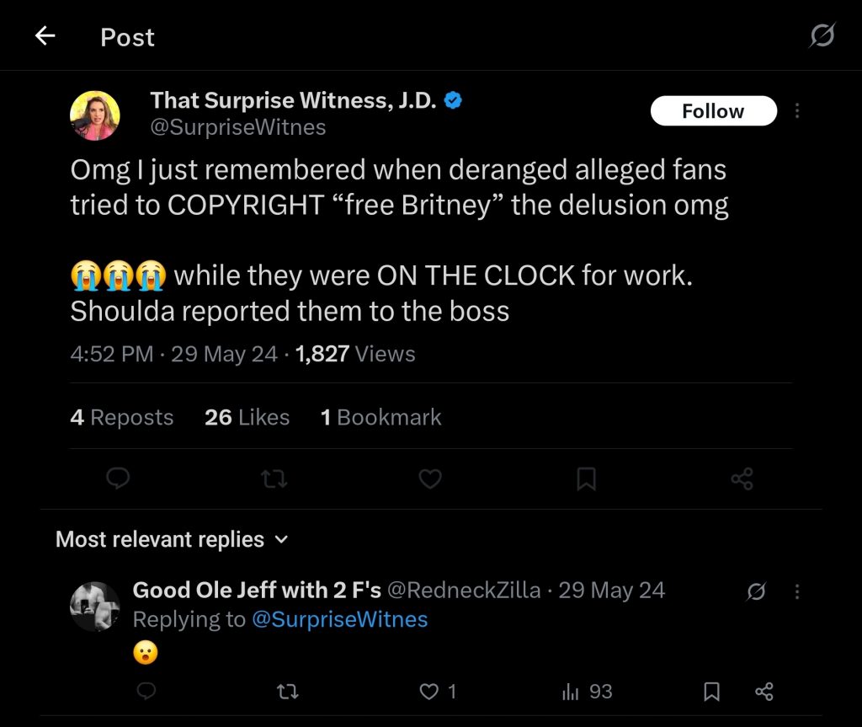View the 4 Reposts list
This screenshot has height=727, width=862.
[x=122, y=417]
